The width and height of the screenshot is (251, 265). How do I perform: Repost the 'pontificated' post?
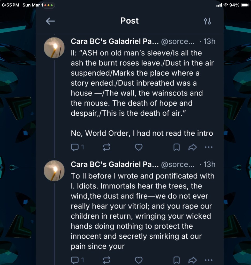[x=107, y=260]
